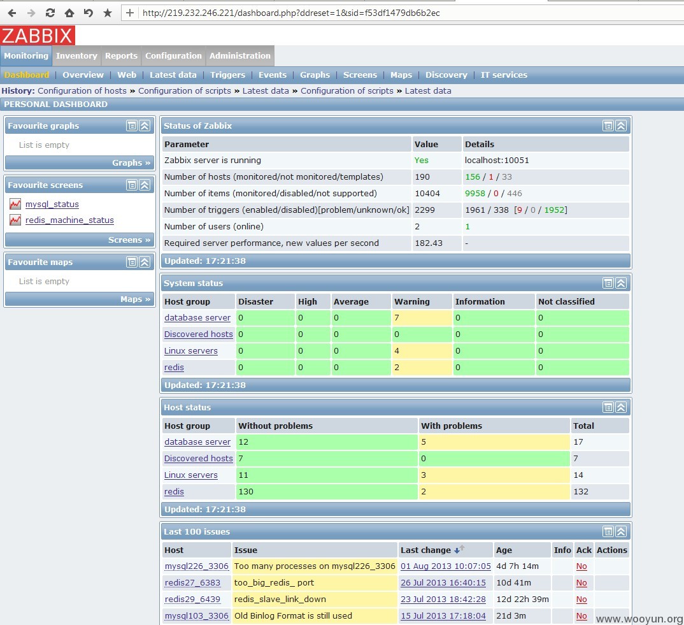Open the Events submenu item

pos(273,75)
